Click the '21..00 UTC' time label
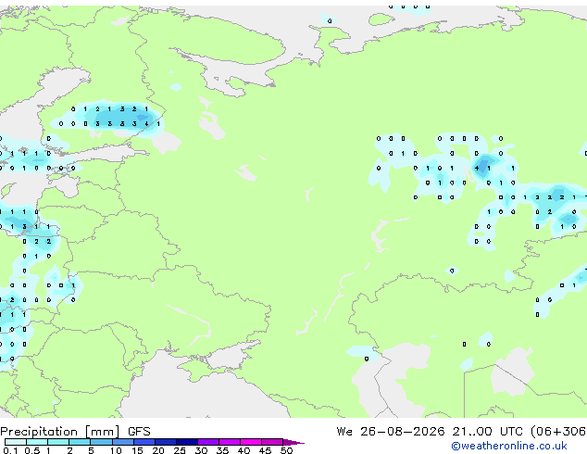This screenshot has width=587, height=454. point(487,432)
